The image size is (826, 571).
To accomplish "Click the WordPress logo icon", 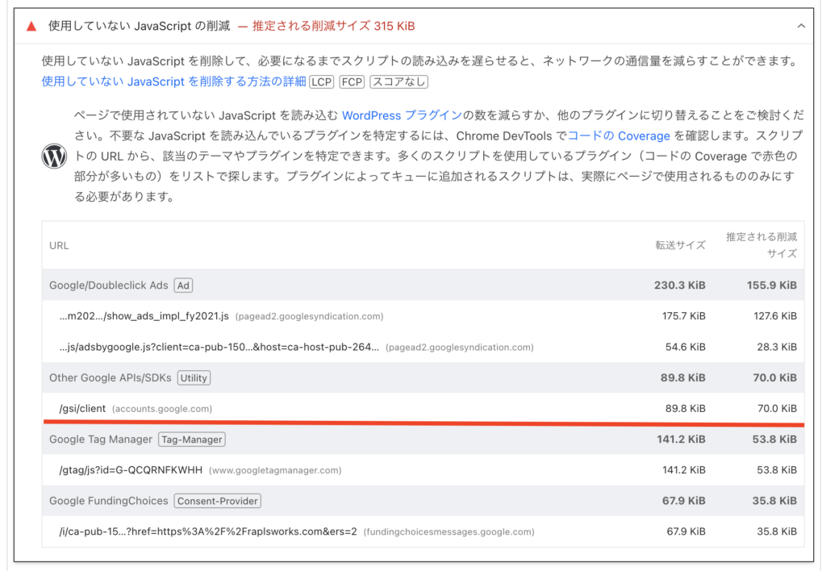I will pos(53,156).
